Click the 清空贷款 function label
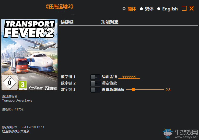Screen dimensions: 199x140 tap(109, 83)
